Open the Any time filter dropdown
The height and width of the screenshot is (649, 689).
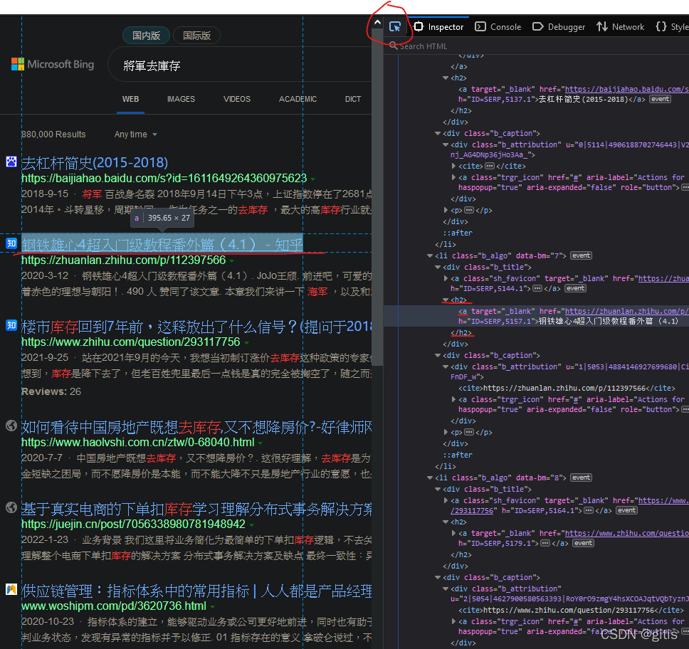click(x=135, y=134)
